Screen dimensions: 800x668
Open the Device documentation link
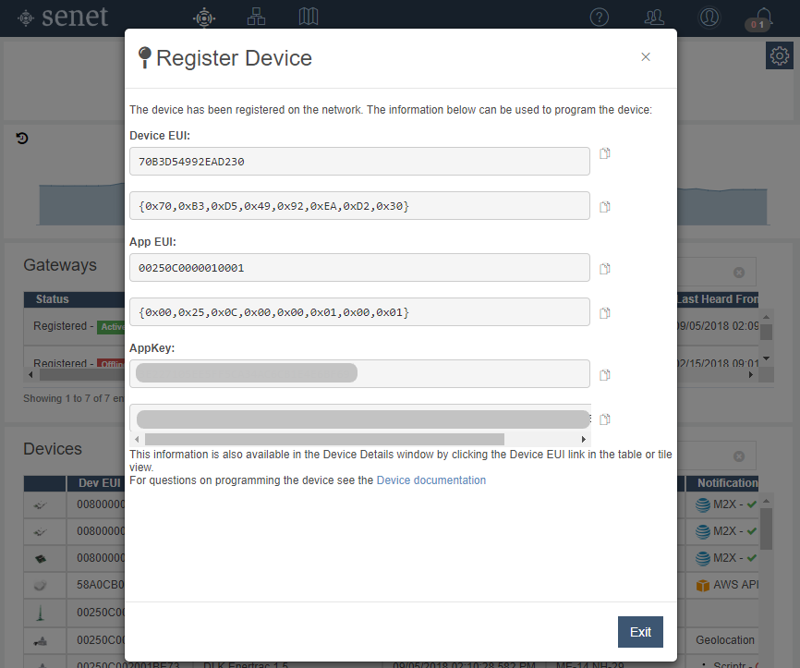pos(430,480)
